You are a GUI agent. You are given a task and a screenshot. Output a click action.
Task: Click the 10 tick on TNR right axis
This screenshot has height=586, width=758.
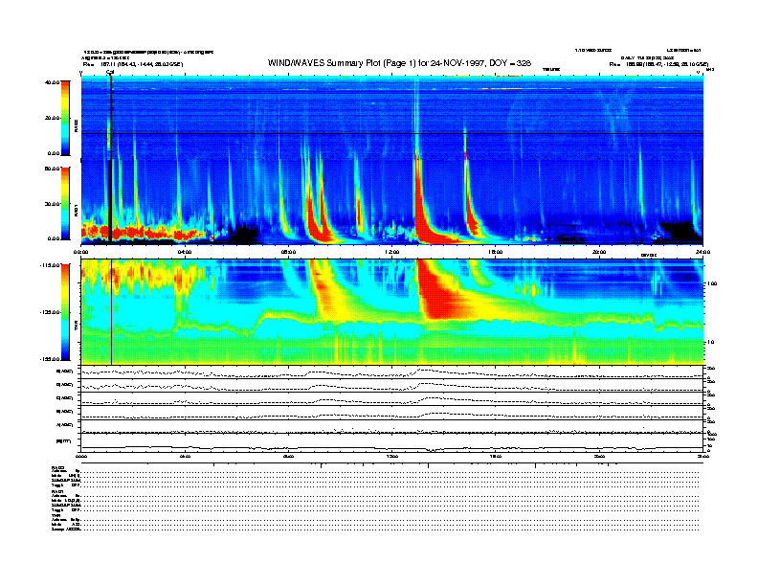[710, 342]
